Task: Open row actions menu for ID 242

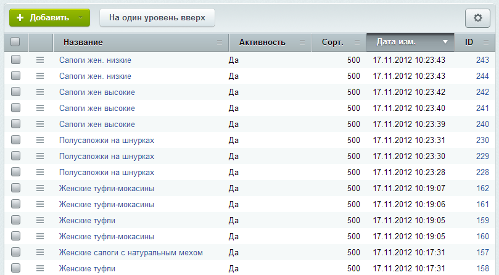Action: (x=40, y=92)
